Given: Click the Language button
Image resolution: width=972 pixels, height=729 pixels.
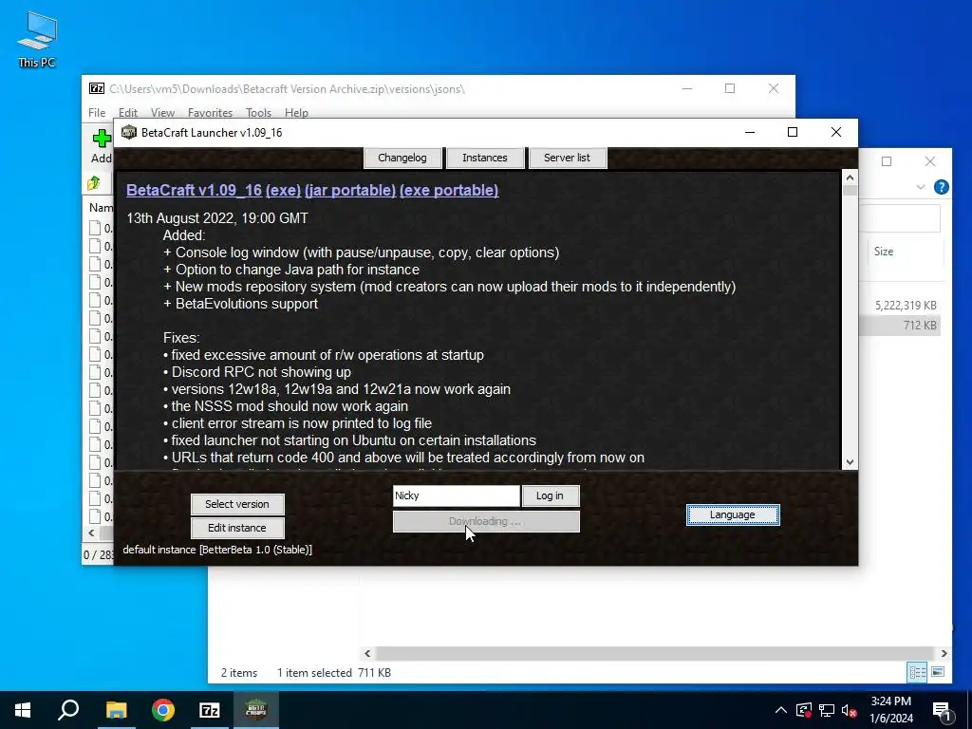Looking at the screenshot, I should tap(733, 514).
